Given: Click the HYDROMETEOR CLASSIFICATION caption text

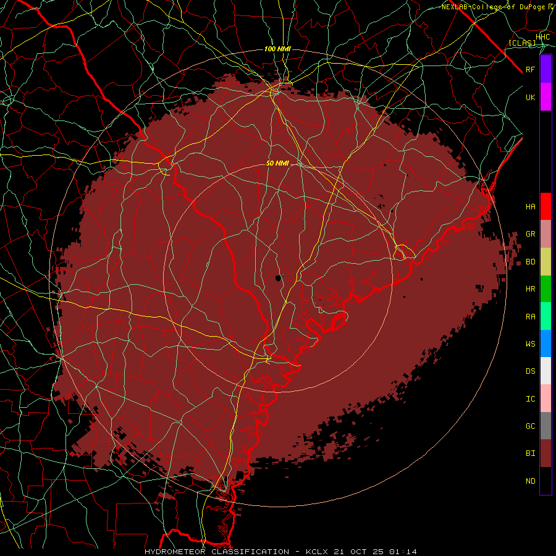Looking at the screenshot, I should (x=217, y=552).
